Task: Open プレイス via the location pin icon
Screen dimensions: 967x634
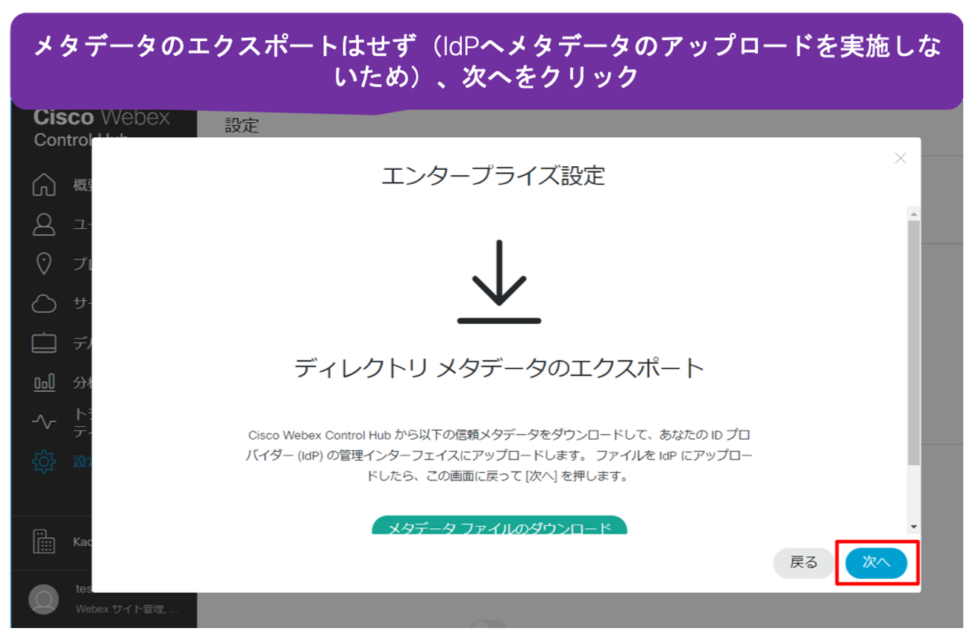Action: pos(43,263)
